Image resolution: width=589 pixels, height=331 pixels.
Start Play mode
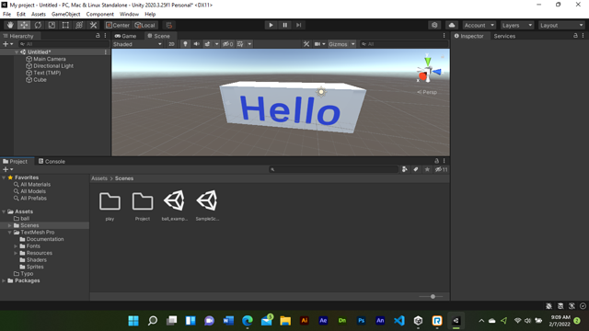pos(271,25)
